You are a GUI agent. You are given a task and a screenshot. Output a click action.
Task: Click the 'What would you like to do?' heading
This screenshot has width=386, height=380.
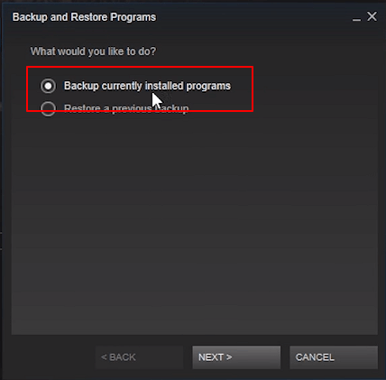coord(93,51)
